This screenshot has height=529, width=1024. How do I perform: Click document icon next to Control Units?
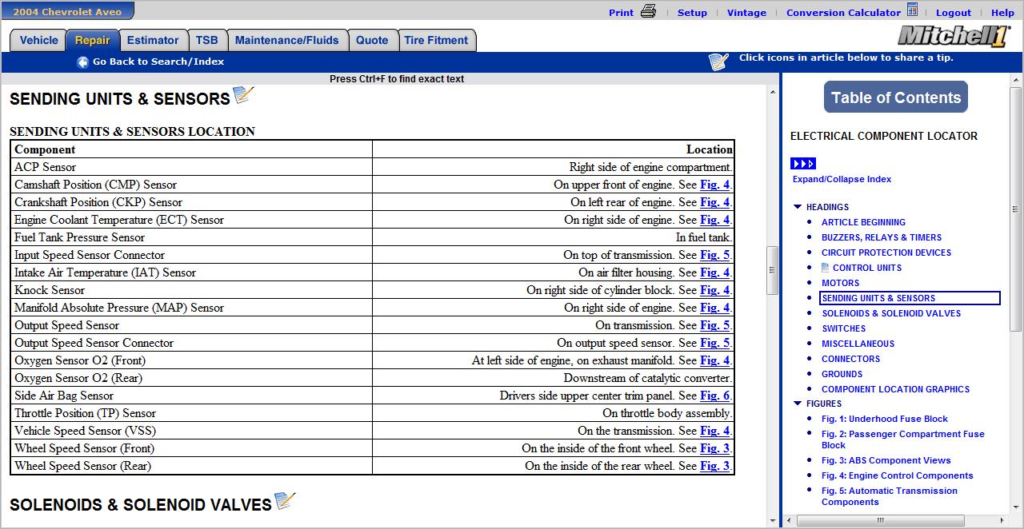(x=826, y=268)
